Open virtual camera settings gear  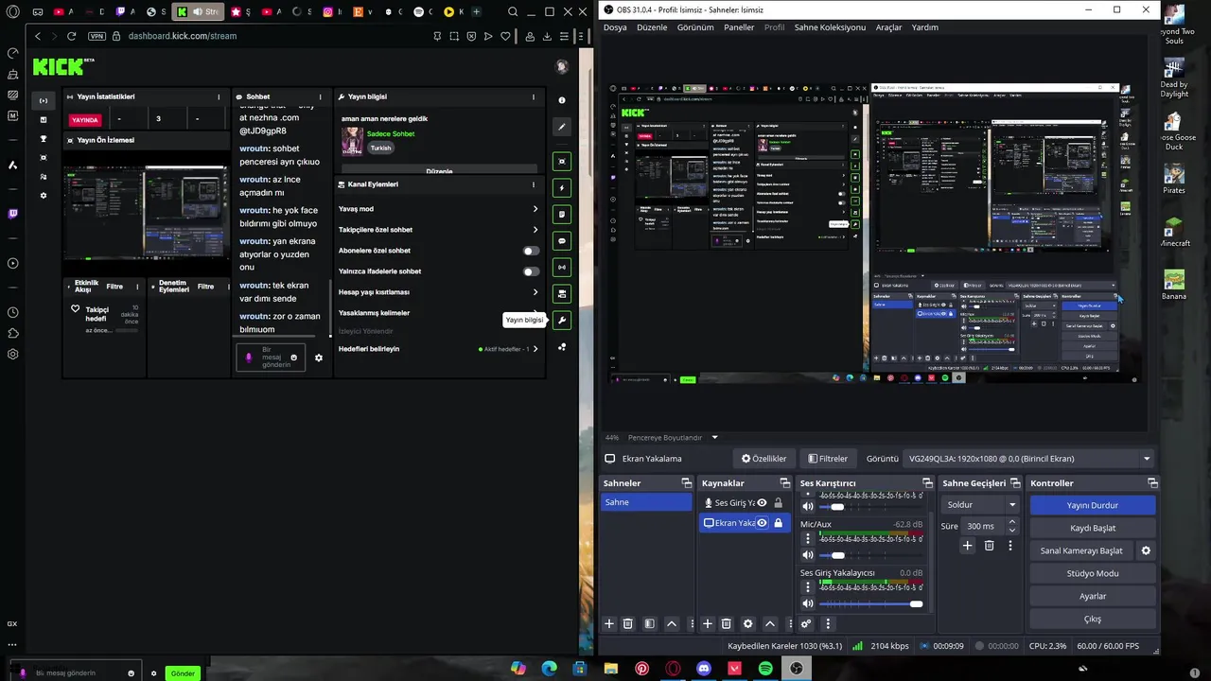point(1146,550)
